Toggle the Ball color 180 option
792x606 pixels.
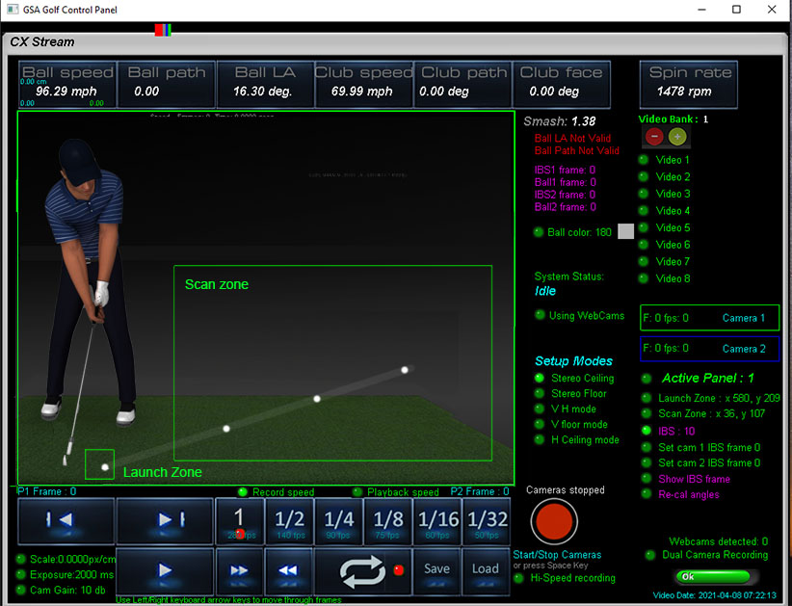pos(572,232)
